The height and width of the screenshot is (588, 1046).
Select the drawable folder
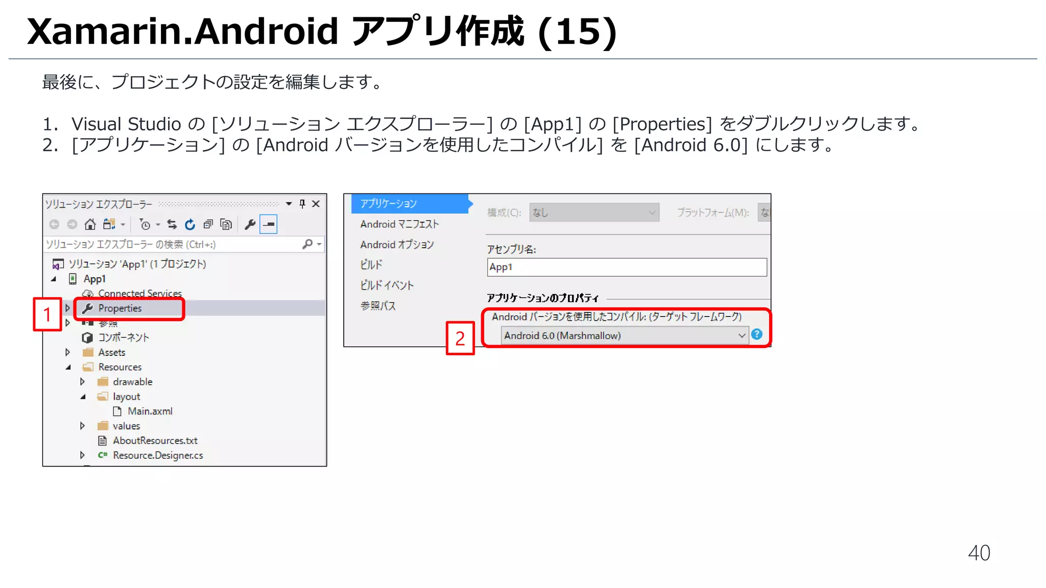click(132, 382)
